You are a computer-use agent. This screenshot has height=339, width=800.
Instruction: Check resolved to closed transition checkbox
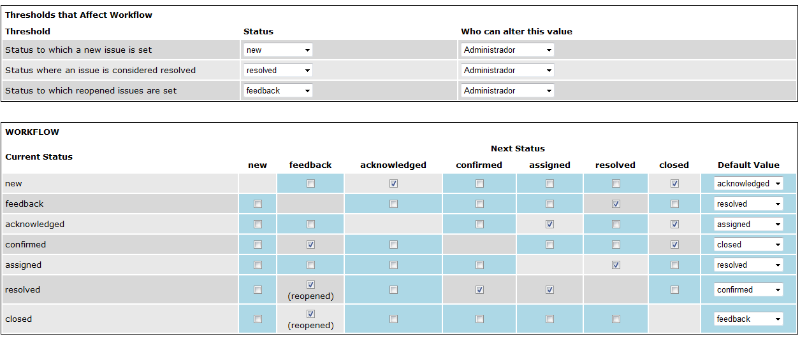pos(674,290)
